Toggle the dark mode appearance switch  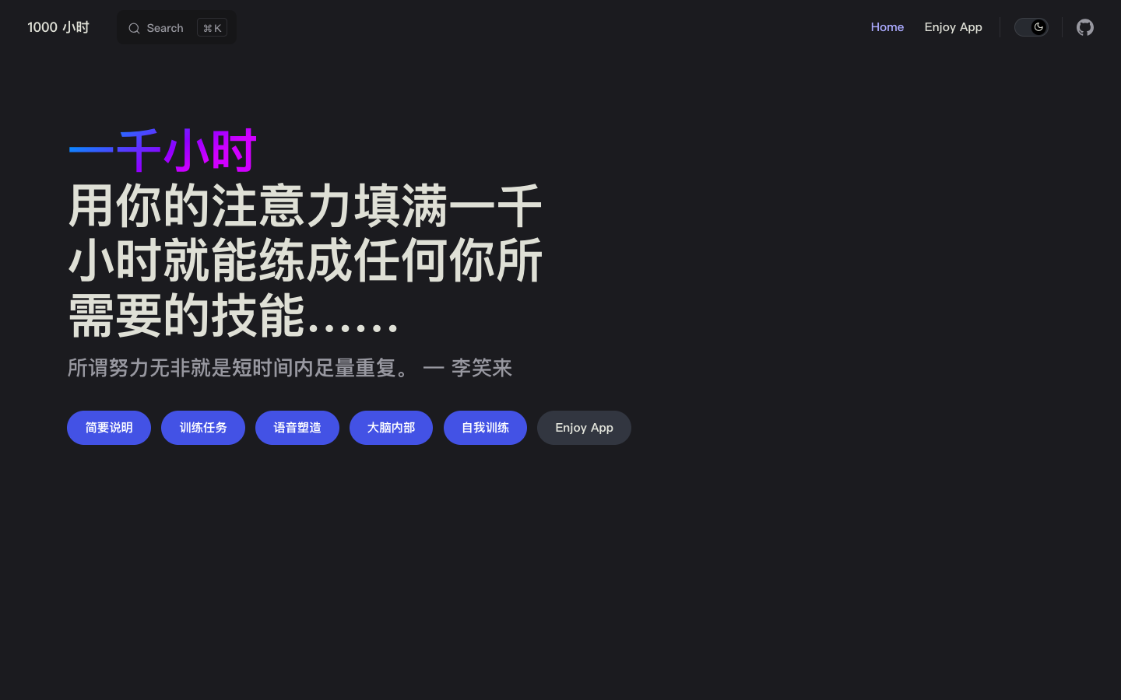1031,27
